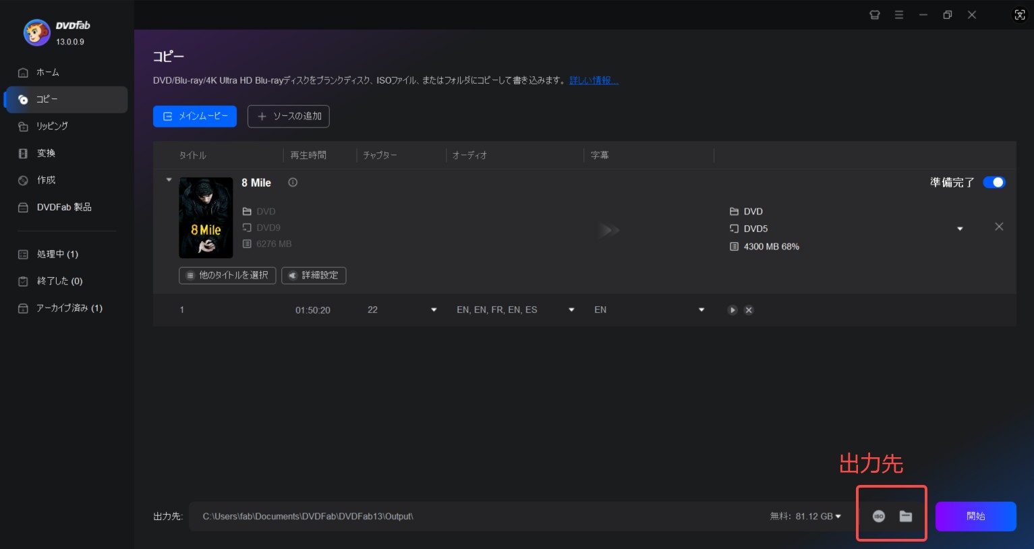Click the 再生時間 column header
This screenshot has width=1034, height=549.
point(308,155)
